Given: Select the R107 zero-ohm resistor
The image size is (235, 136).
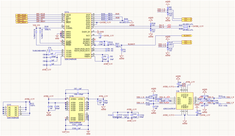Looking at the screenshot, I should (185, 26).
